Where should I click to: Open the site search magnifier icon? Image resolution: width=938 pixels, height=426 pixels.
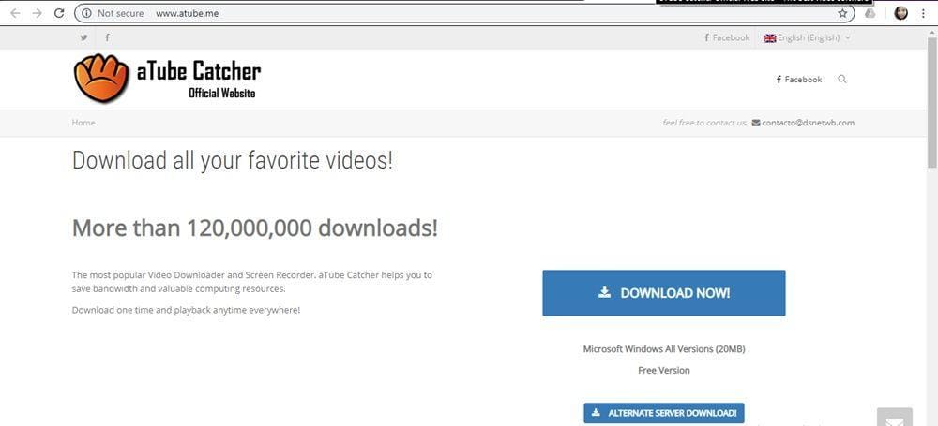(841, 80)
